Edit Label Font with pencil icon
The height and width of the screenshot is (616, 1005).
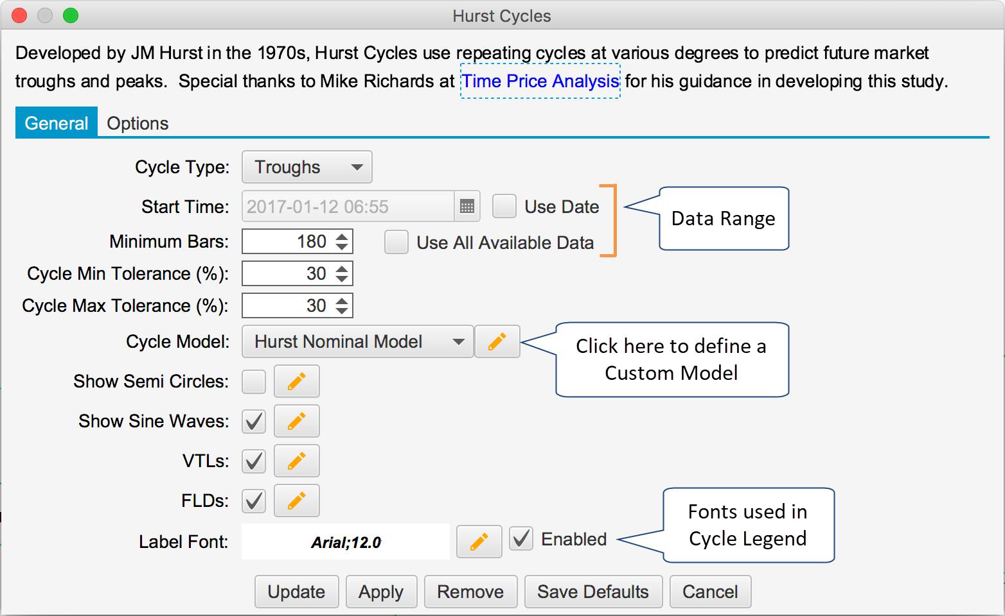(x=479, y=542)
